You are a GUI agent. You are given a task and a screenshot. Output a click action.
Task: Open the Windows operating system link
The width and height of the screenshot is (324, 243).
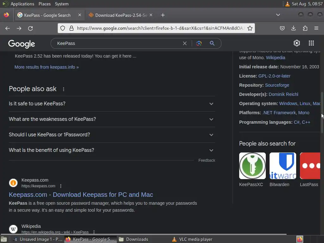pos(288,103)
